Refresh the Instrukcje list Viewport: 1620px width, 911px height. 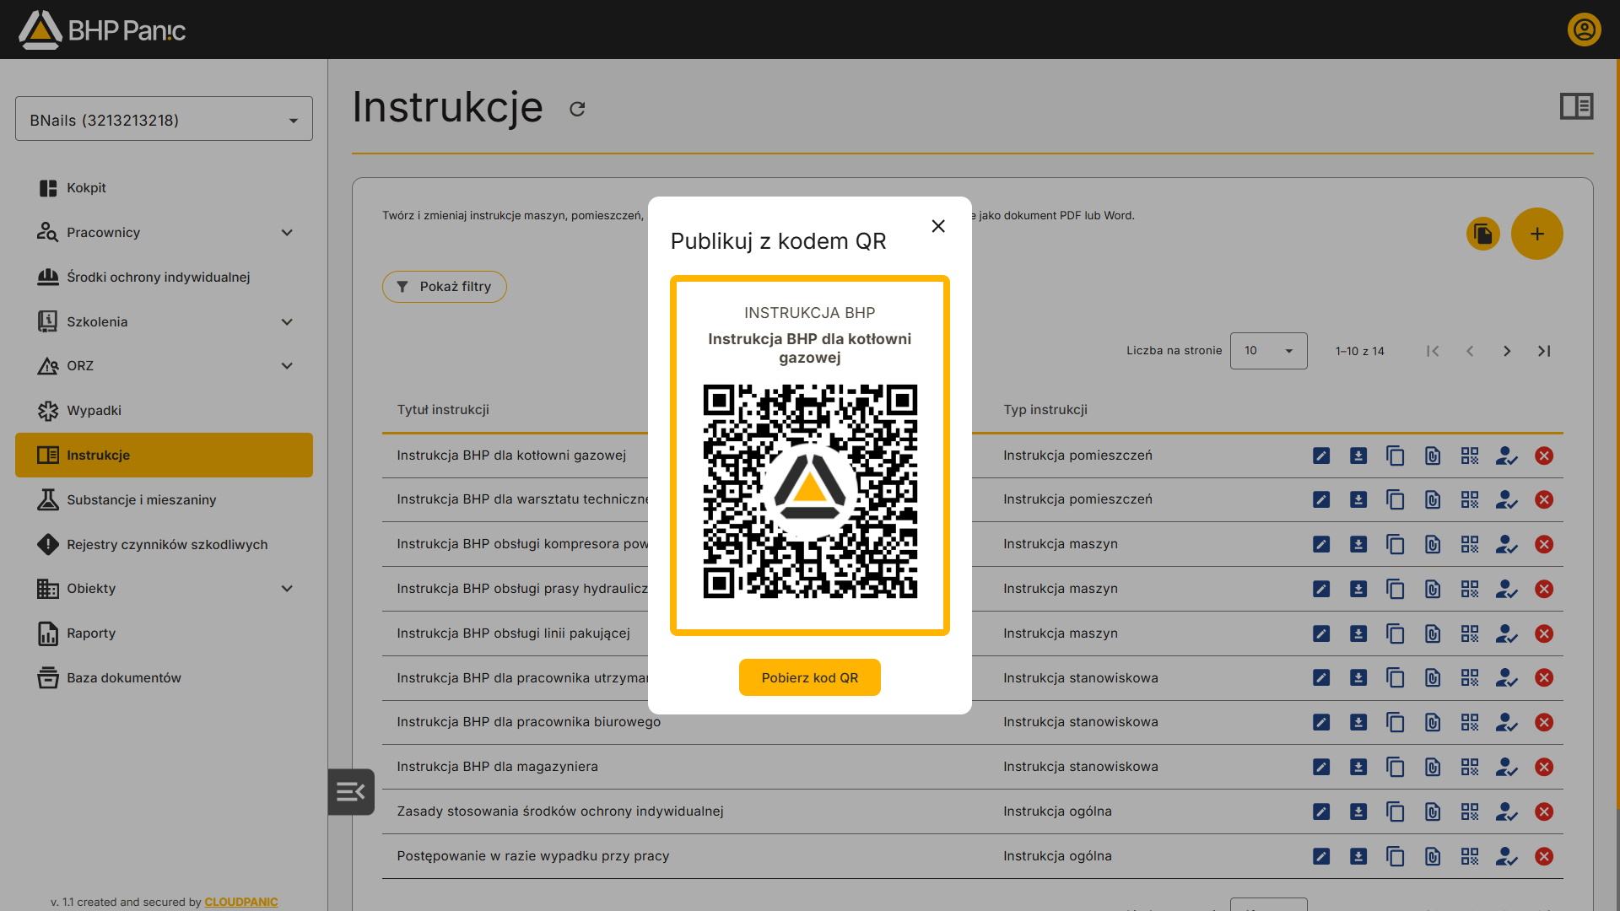[x=577, y=109]
